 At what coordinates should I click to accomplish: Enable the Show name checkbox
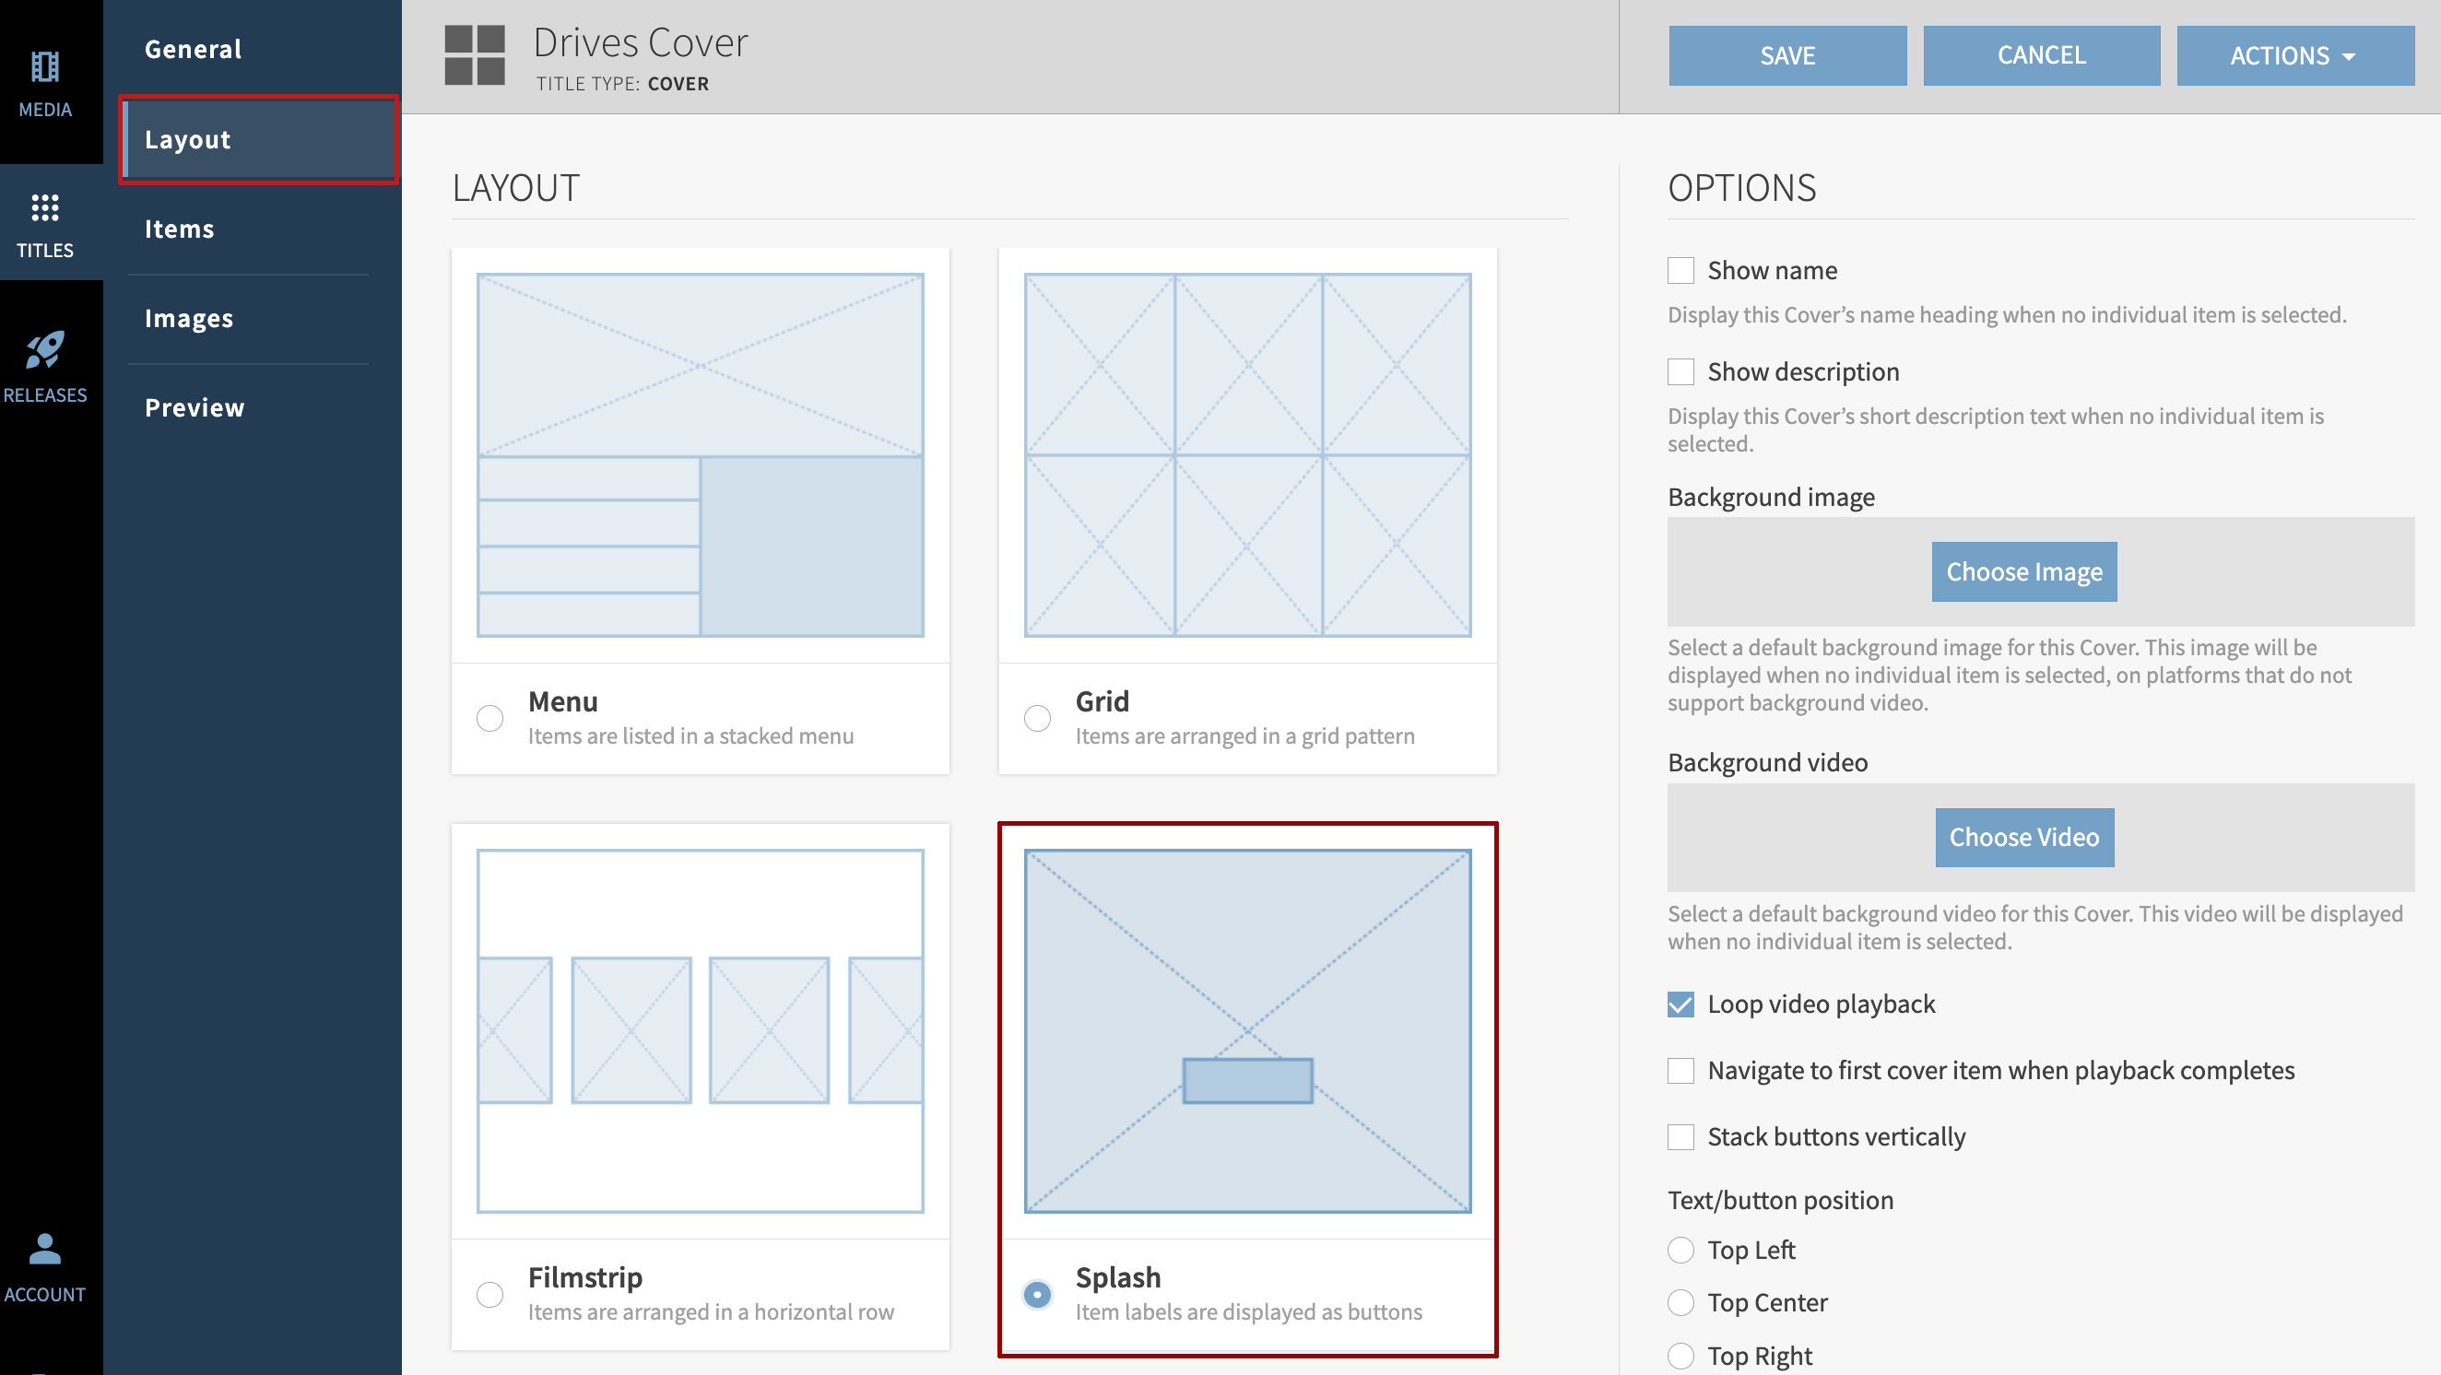[x=1680, y=271]
